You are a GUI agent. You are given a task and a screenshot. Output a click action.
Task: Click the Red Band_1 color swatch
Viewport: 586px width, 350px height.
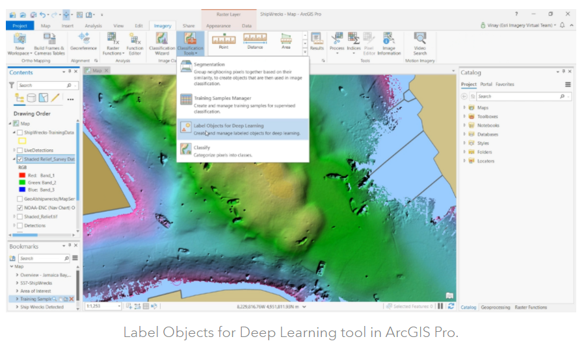tap(22, 175)
